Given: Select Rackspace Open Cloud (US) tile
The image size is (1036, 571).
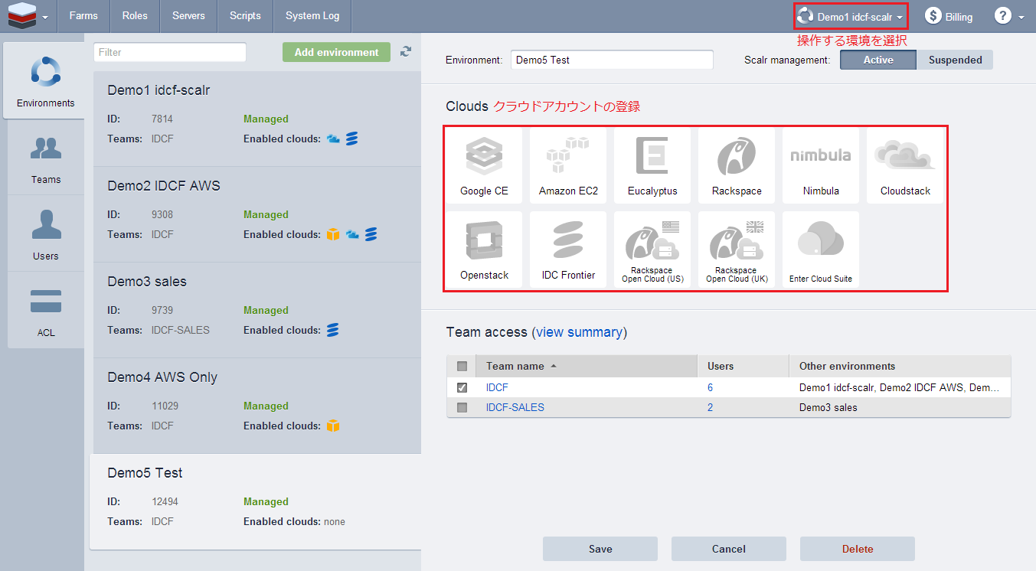Looking at the screenshot, I should 652,250.
